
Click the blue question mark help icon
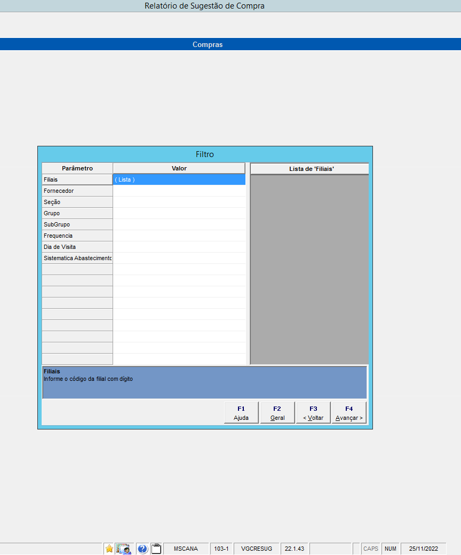pos(142,549)
